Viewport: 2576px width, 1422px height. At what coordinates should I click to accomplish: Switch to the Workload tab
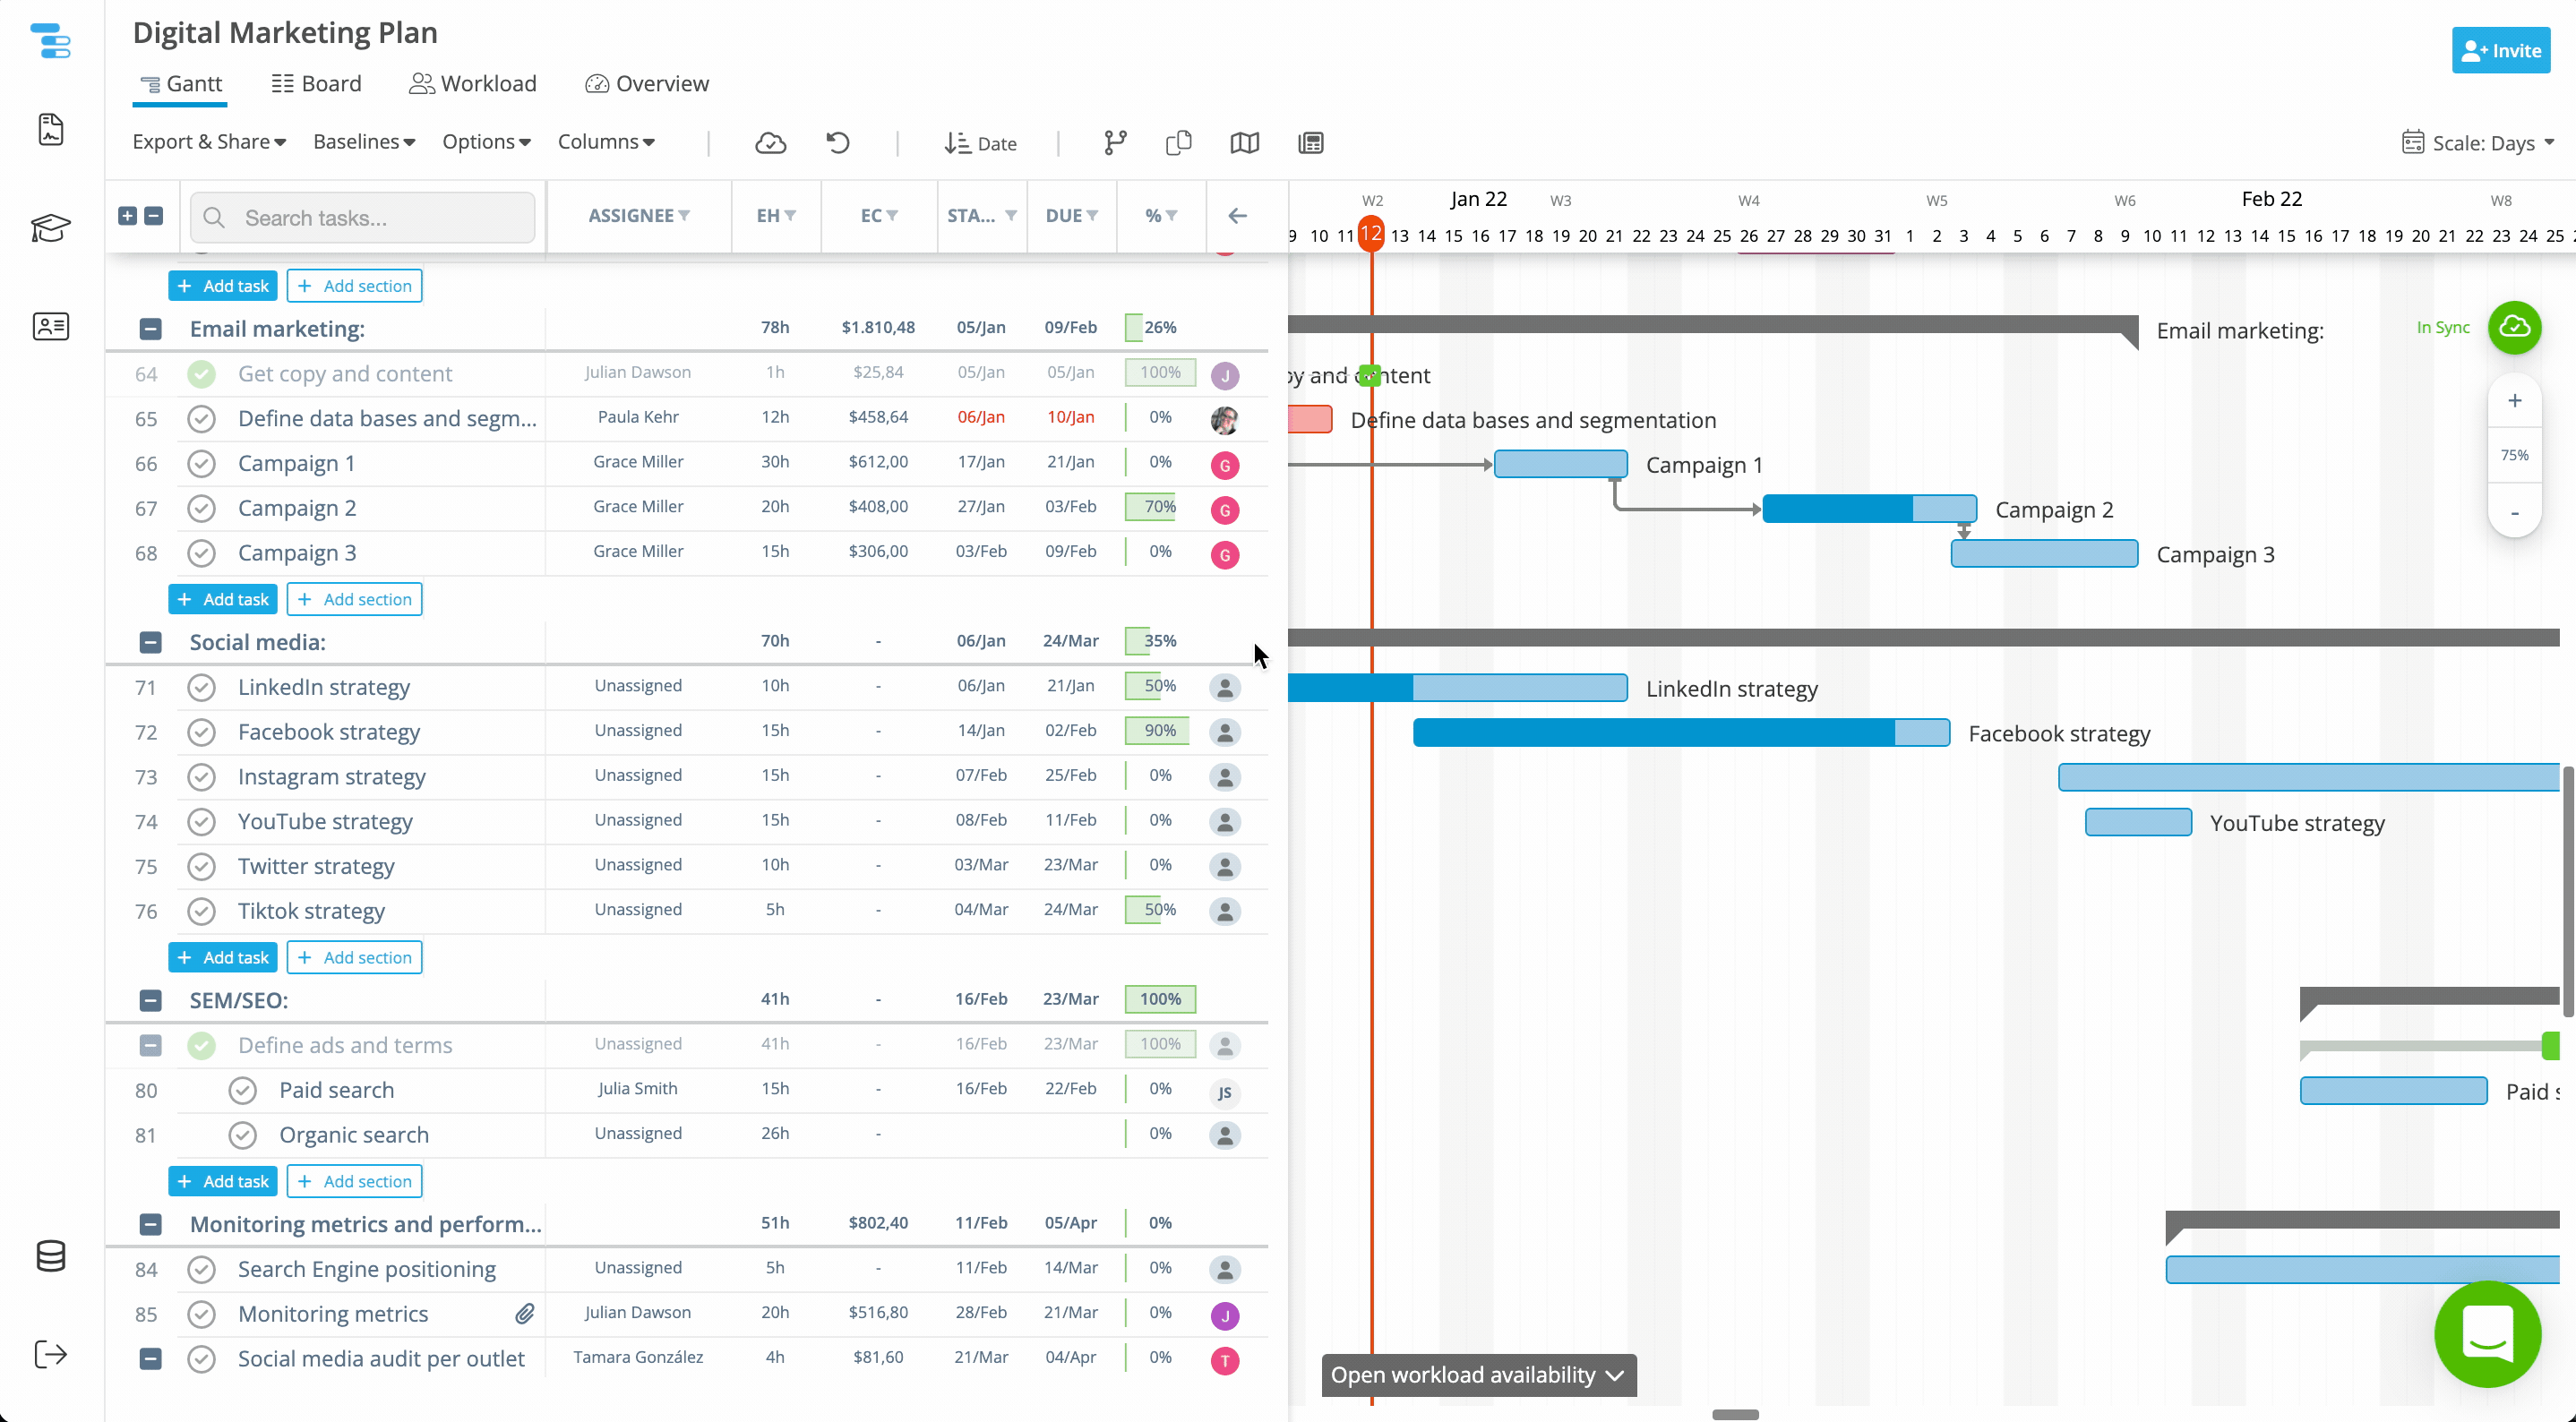[x=473, y=84]
